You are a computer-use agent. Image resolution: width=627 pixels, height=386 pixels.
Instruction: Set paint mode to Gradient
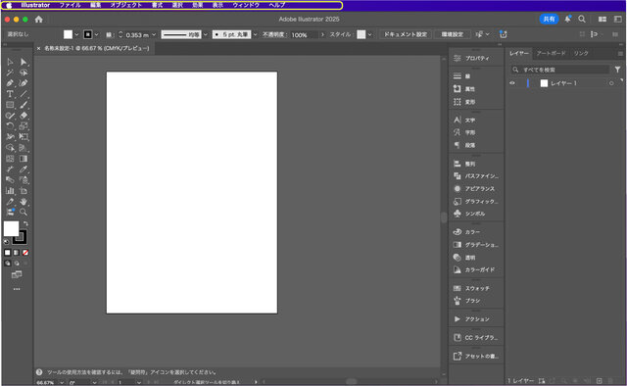coord(17,253)
